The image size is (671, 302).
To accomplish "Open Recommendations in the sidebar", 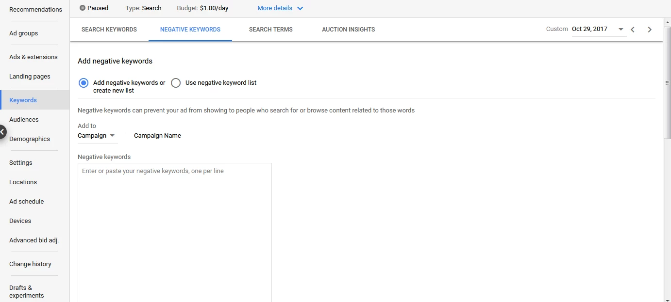I will (x=35, y=9).
